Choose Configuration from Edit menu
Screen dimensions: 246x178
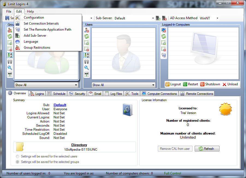(48, 17)
